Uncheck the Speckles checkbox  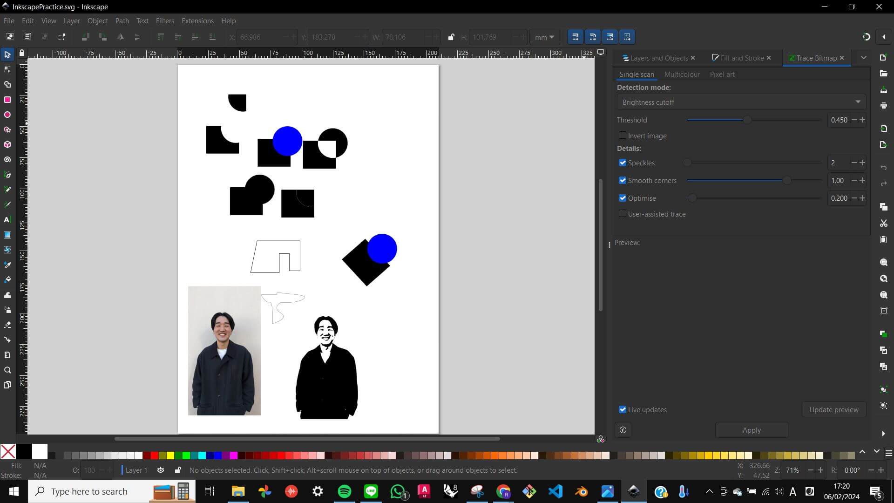tap(623, 163)
